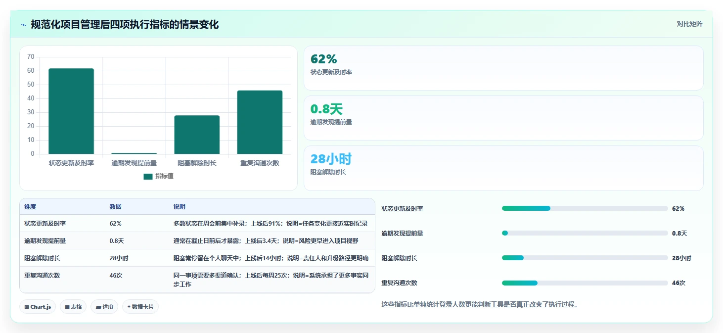Click the pulse icon beside the dashboard title

(x=24, y=25)
